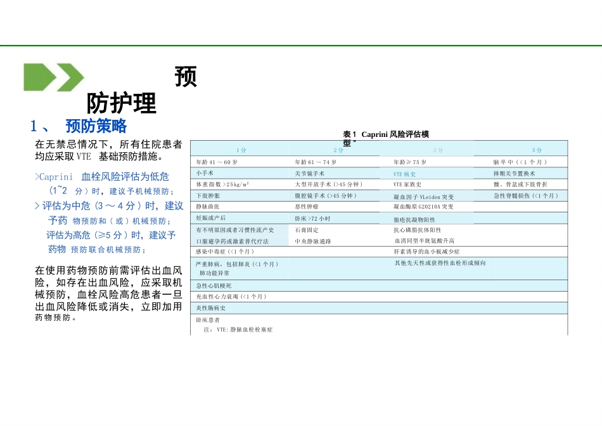The height and width of the screenshot is (426, 602).
Task: Select row '充血性心力衰竭 (<1 个月)'
Action: [379, 297]
